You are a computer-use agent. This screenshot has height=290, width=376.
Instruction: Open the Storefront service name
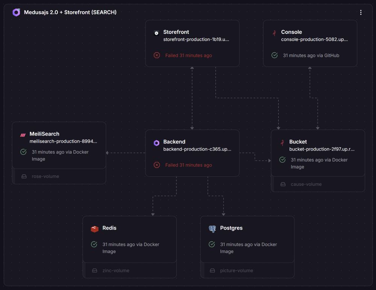176,32
